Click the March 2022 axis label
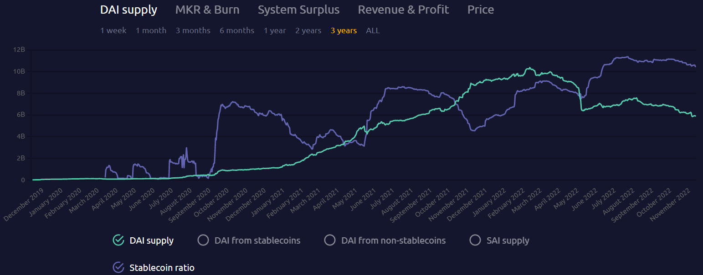The image size is (703, 275). click(526, 201)
